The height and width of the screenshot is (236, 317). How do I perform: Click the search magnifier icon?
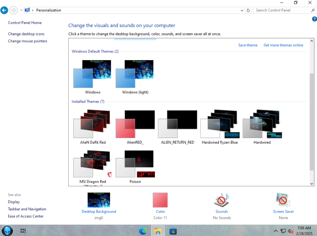pos(313,10)
